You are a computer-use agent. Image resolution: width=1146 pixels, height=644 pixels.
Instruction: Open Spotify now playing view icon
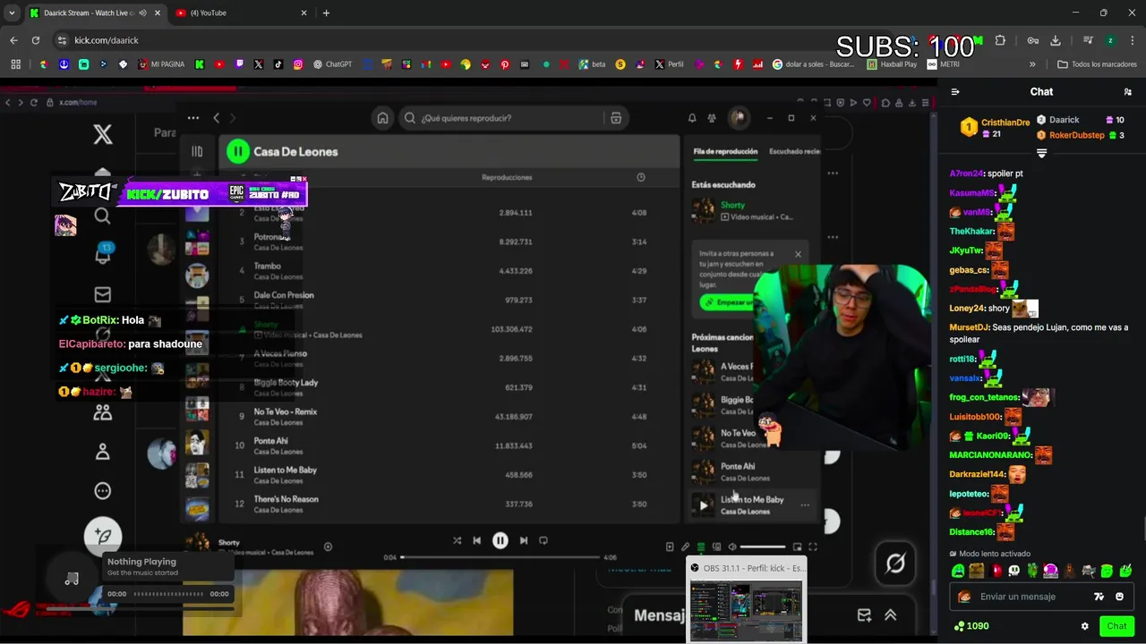[x=670, y=547]
